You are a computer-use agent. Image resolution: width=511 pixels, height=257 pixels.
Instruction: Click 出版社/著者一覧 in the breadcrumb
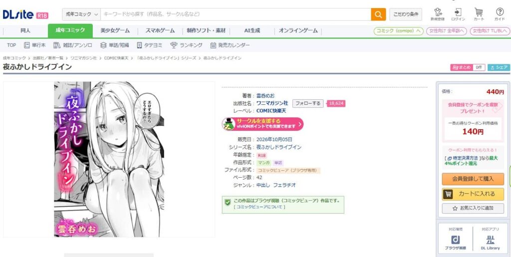coord(48,58)
